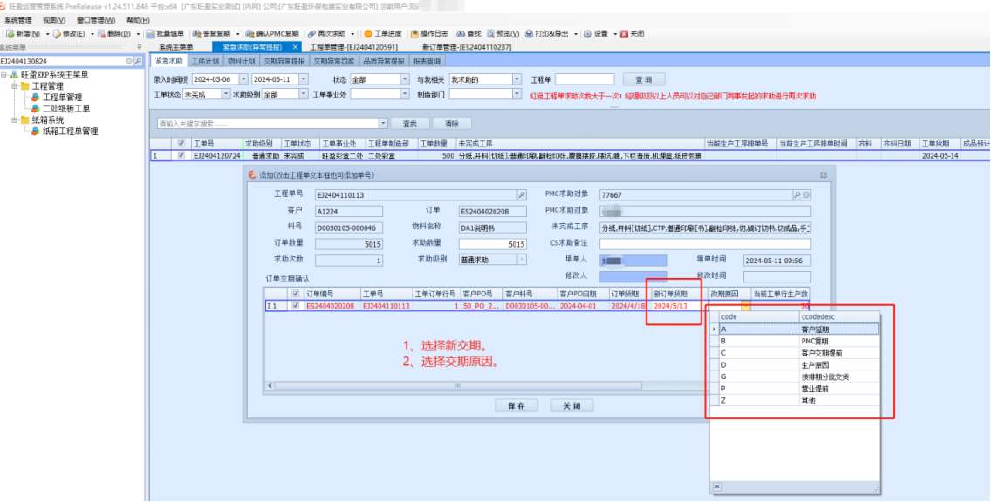Click the PMC求助对象 lookup magnifier
This screenshot has height=502, width=991.
tap(796, 195)
